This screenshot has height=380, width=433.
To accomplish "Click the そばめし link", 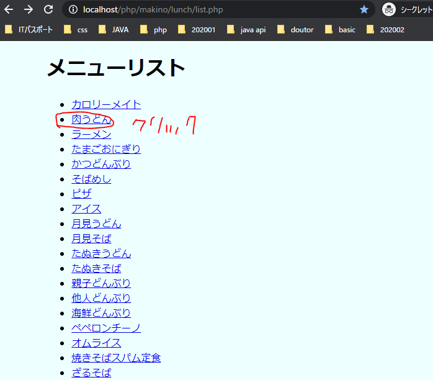I will click(x=91, y=179).
